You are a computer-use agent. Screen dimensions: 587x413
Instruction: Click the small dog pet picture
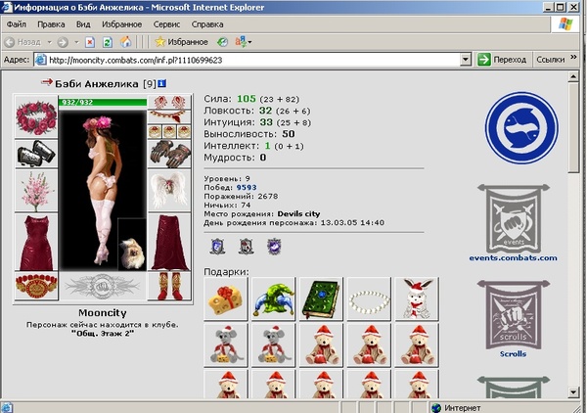tap(132, 245)
